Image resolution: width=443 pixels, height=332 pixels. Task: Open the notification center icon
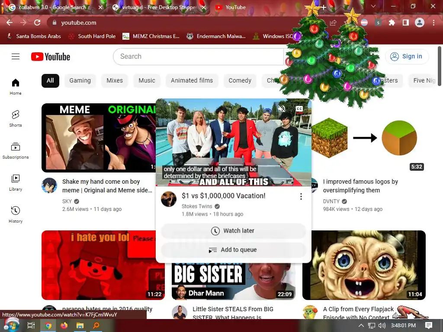[429, 326]
